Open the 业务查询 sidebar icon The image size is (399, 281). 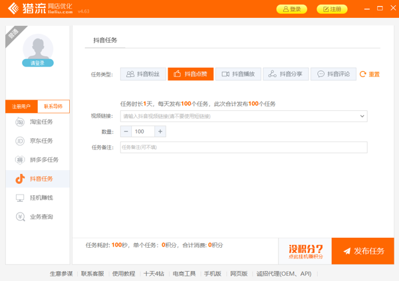pyautogui.click(x=20, y=217)
